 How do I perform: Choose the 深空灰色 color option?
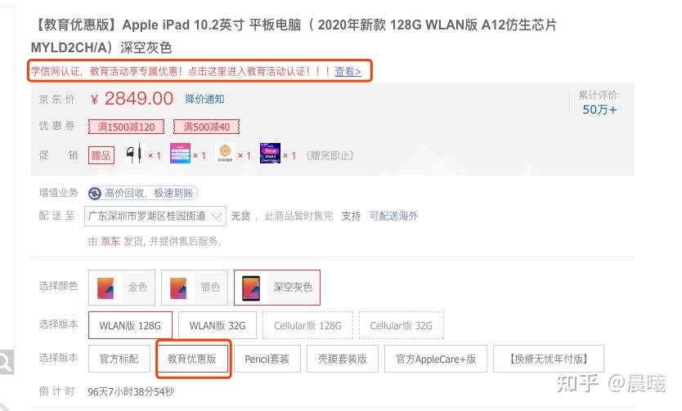point(277,287)
